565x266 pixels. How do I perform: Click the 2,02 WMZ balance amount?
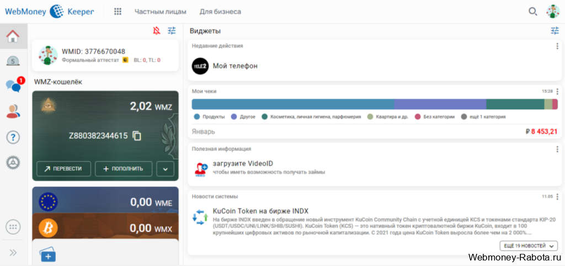point(151,106)
